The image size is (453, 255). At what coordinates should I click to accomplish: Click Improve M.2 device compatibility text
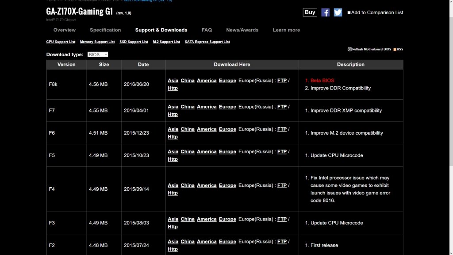click(x=347, y=133)
